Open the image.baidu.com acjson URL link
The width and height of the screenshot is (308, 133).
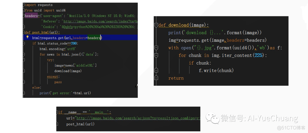[x=138, y=118]
